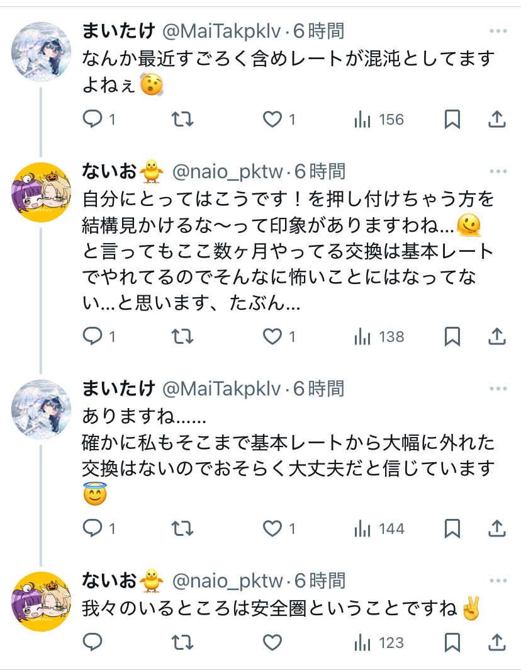Bookmark the first tweet in thread
Viewport: 521px width, 670px height.
[x=452, y=119]
